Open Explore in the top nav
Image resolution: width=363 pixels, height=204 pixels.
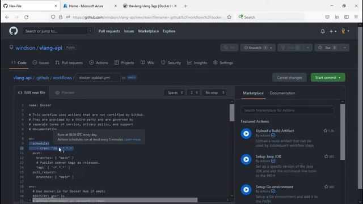(x=169, y=31)
